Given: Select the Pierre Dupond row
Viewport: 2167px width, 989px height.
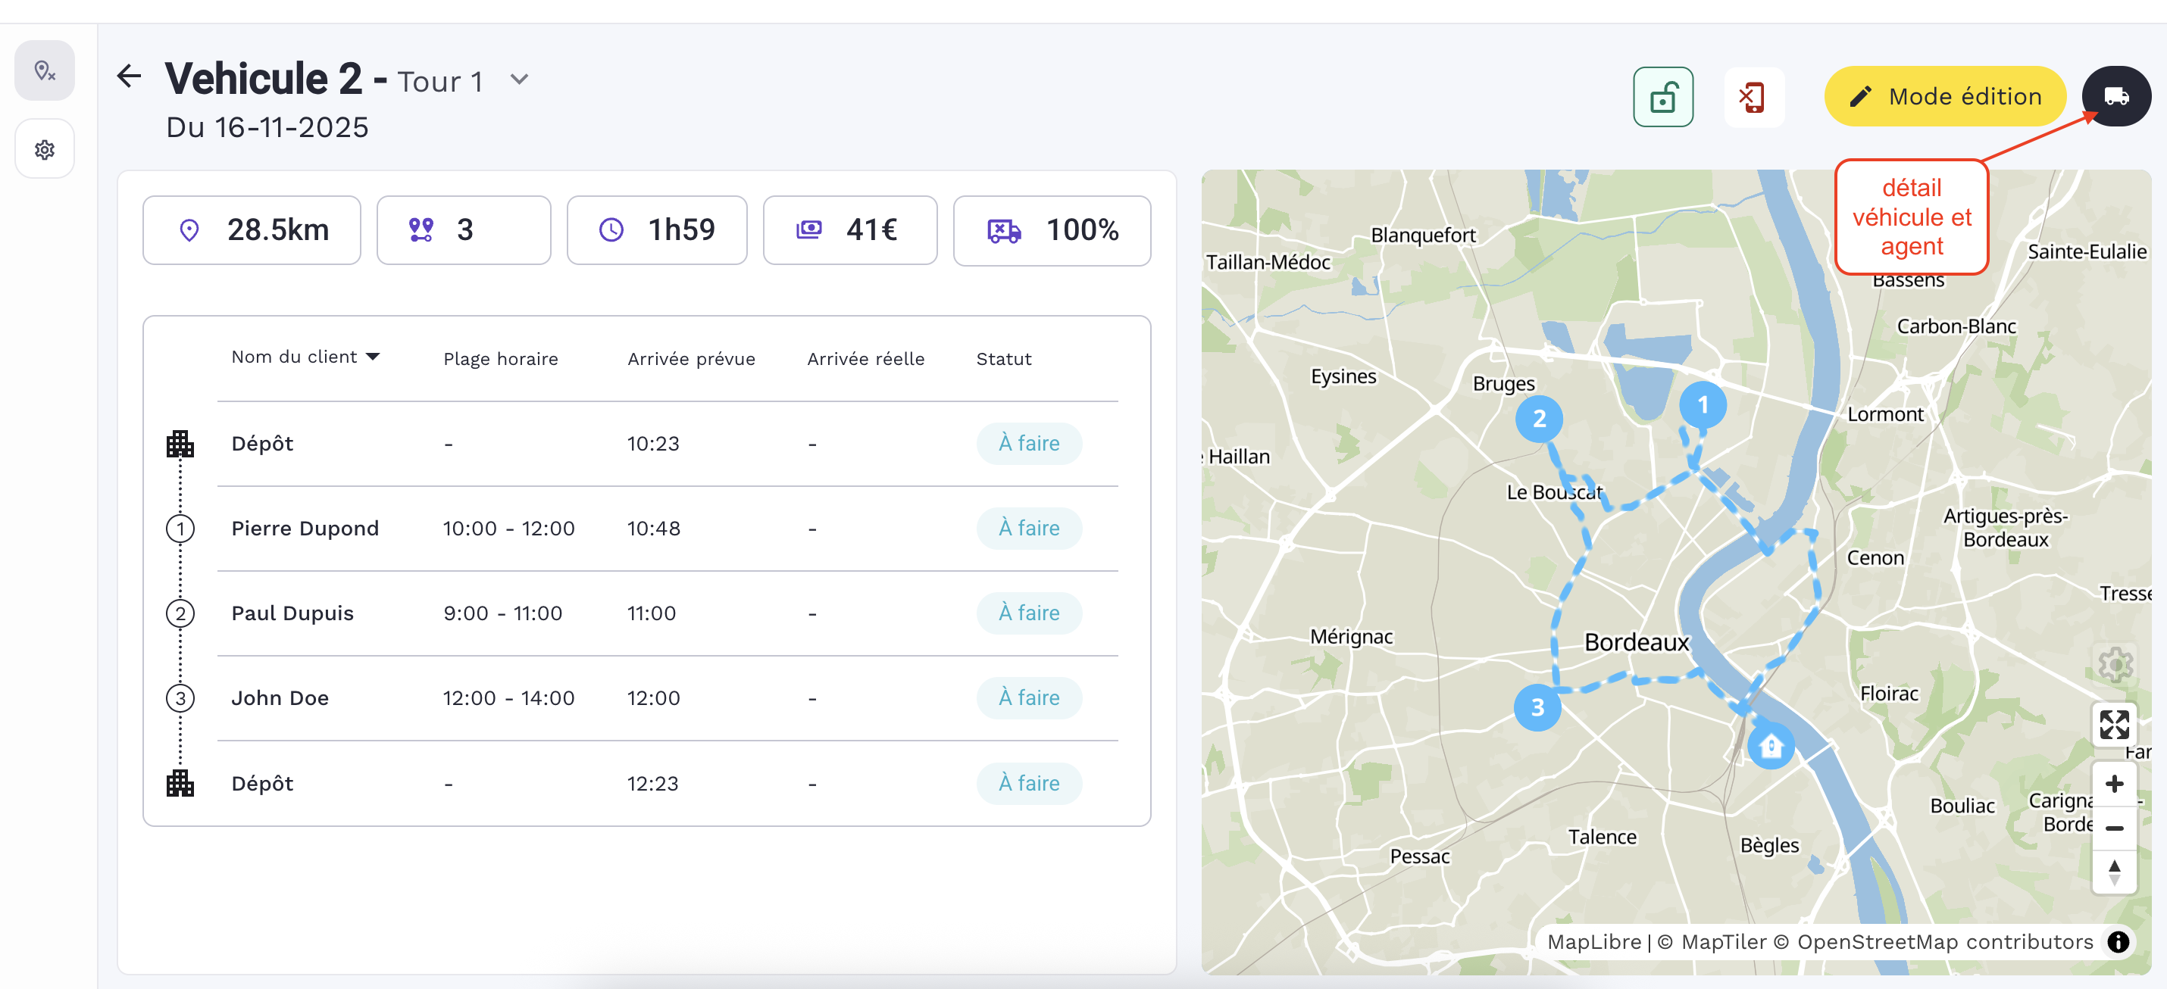Looking at the screenshot, I should coord(305,529).
